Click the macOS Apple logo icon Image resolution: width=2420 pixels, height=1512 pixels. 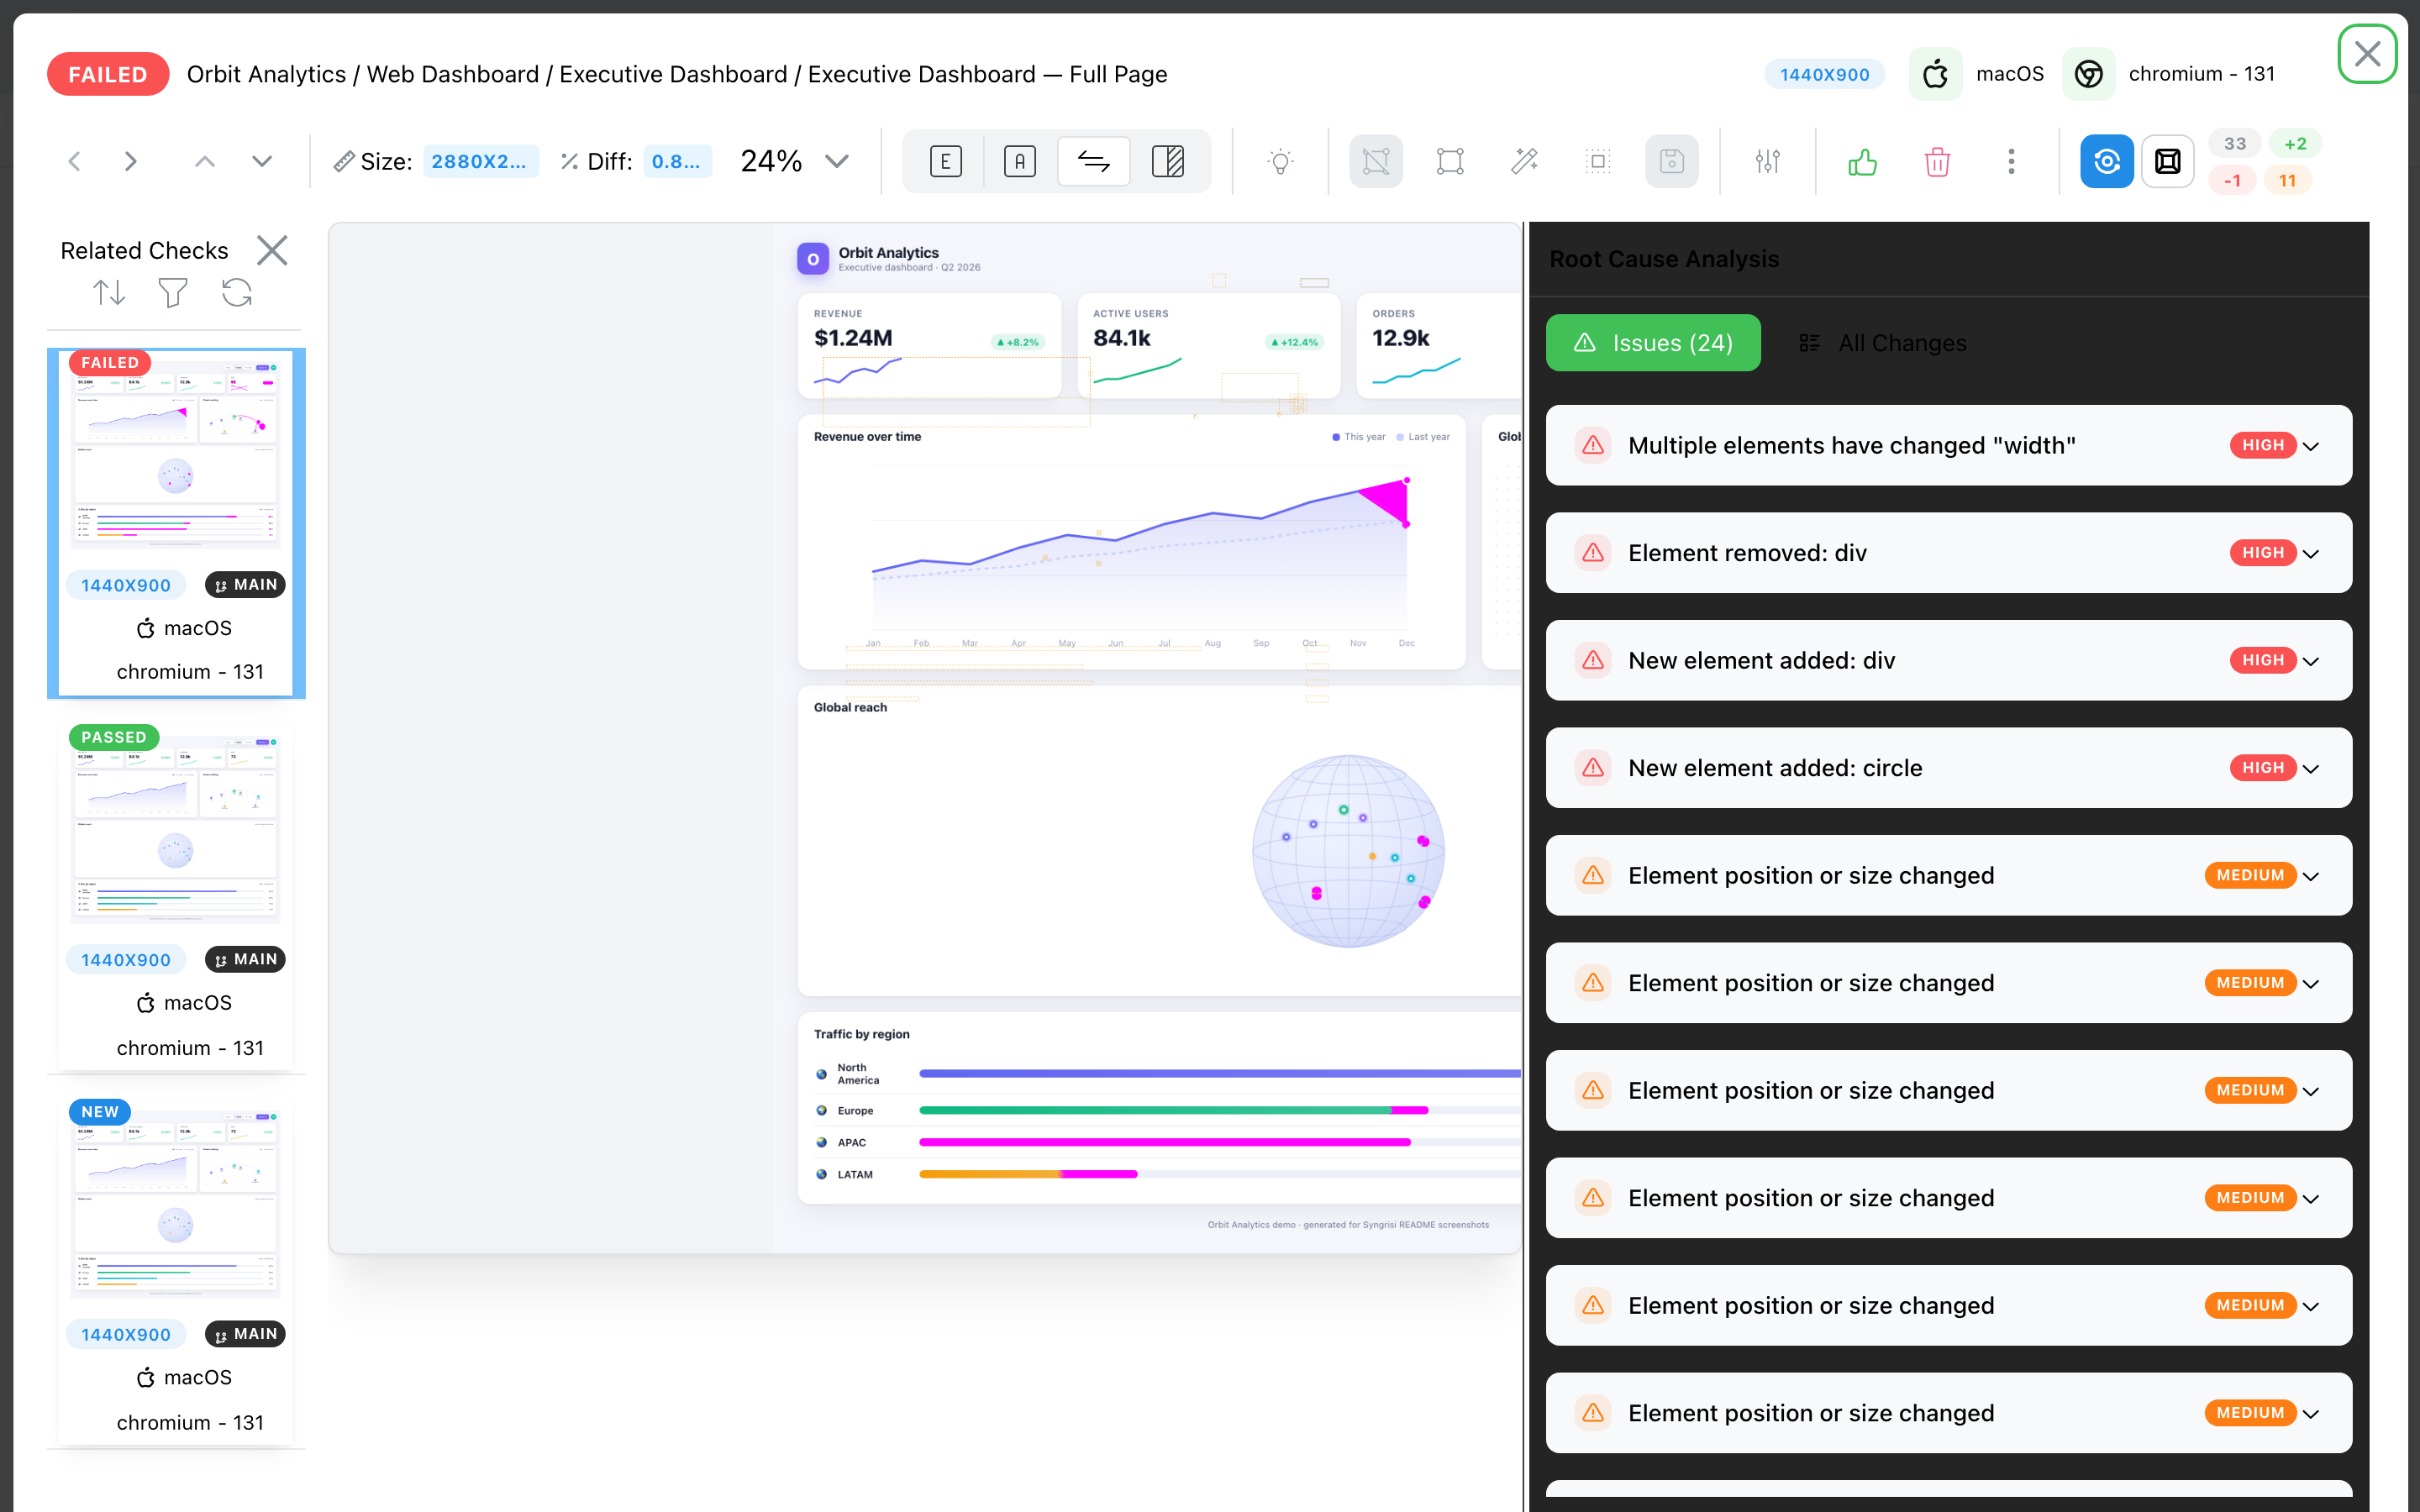coord(1935,74)
